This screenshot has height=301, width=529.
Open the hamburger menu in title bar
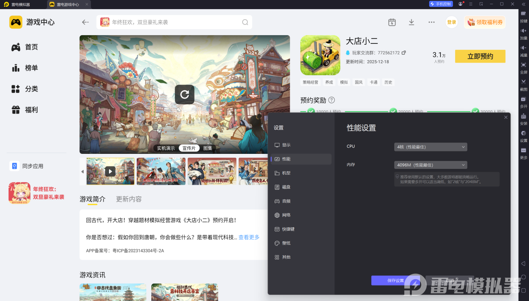pyautogui.click(x=471, y=4)
